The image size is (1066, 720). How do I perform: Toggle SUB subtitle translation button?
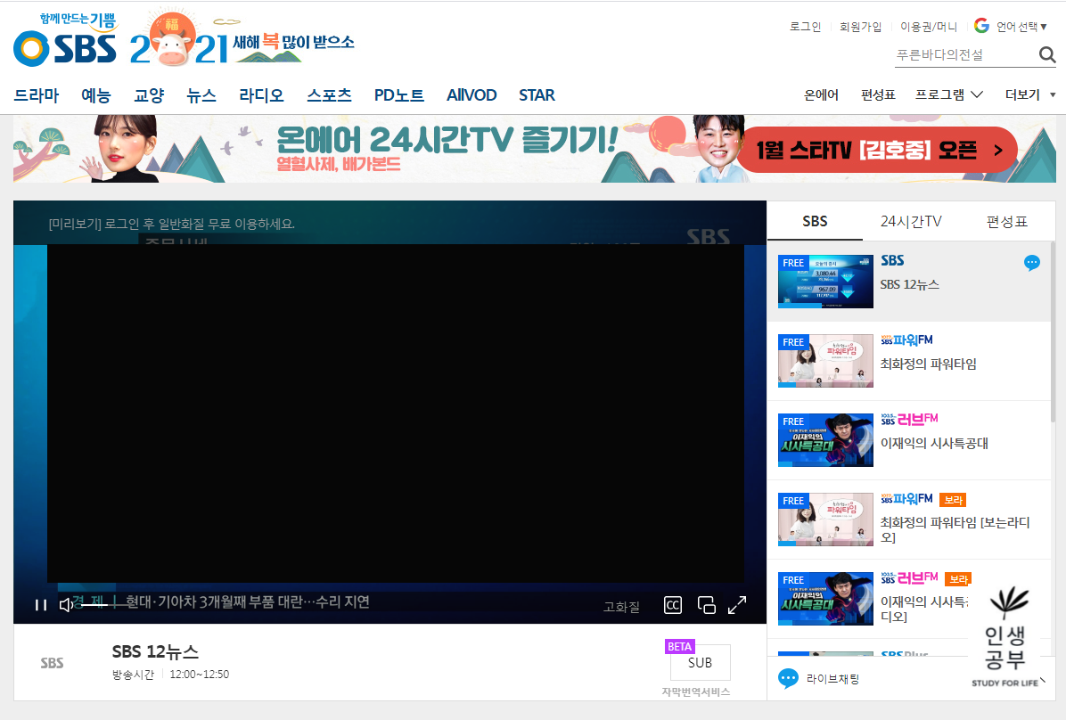701,662
